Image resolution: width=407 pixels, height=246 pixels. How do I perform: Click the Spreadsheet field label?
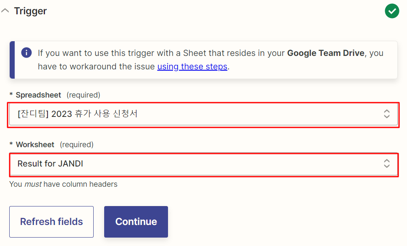point(38,95)
